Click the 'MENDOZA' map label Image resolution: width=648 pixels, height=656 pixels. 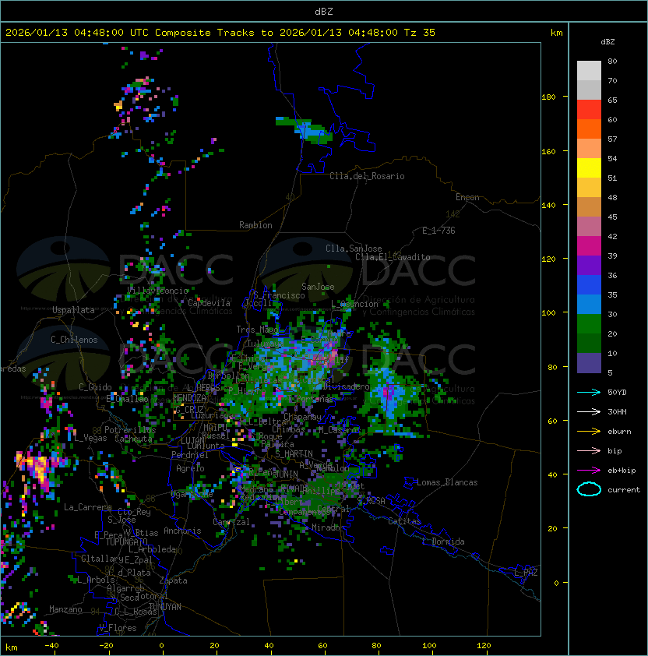pos(189,398)
